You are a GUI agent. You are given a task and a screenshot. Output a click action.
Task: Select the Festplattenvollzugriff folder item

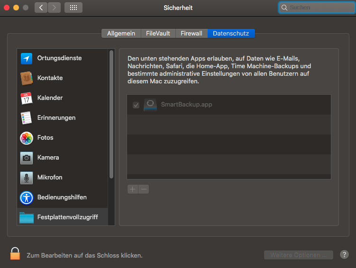pyautogui.click(x=67, y=217)
